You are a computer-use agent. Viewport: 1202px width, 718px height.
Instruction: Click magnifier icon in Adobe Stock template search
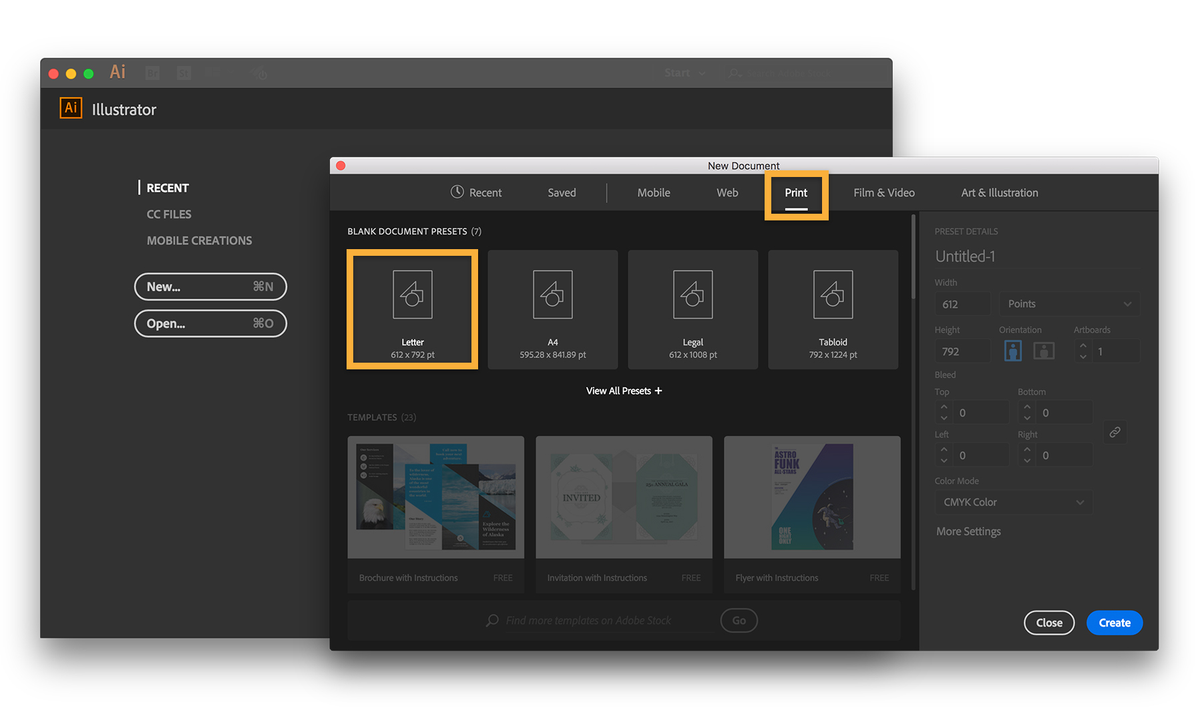(x=492, y=620)
